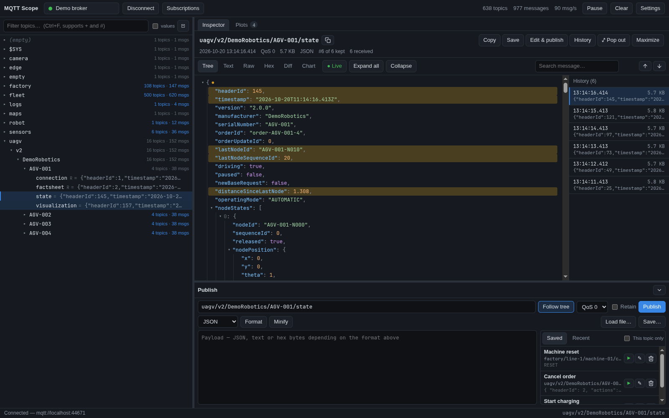The height and width of the screenshot is (418, 669).
Task: Switch to the Plots tab
Action: (x=246, y=25)
